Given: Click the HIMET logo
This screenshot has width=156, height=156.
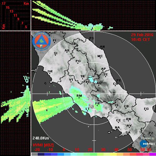Looking at the screenshot, I should [x=147, y=144].
